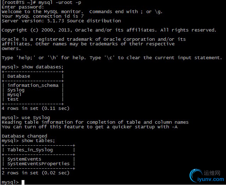The height and width of the screenshot is (185, 226).
Task: Click the Tables_in_Syslog column header
Action: [x=30, y=150]
